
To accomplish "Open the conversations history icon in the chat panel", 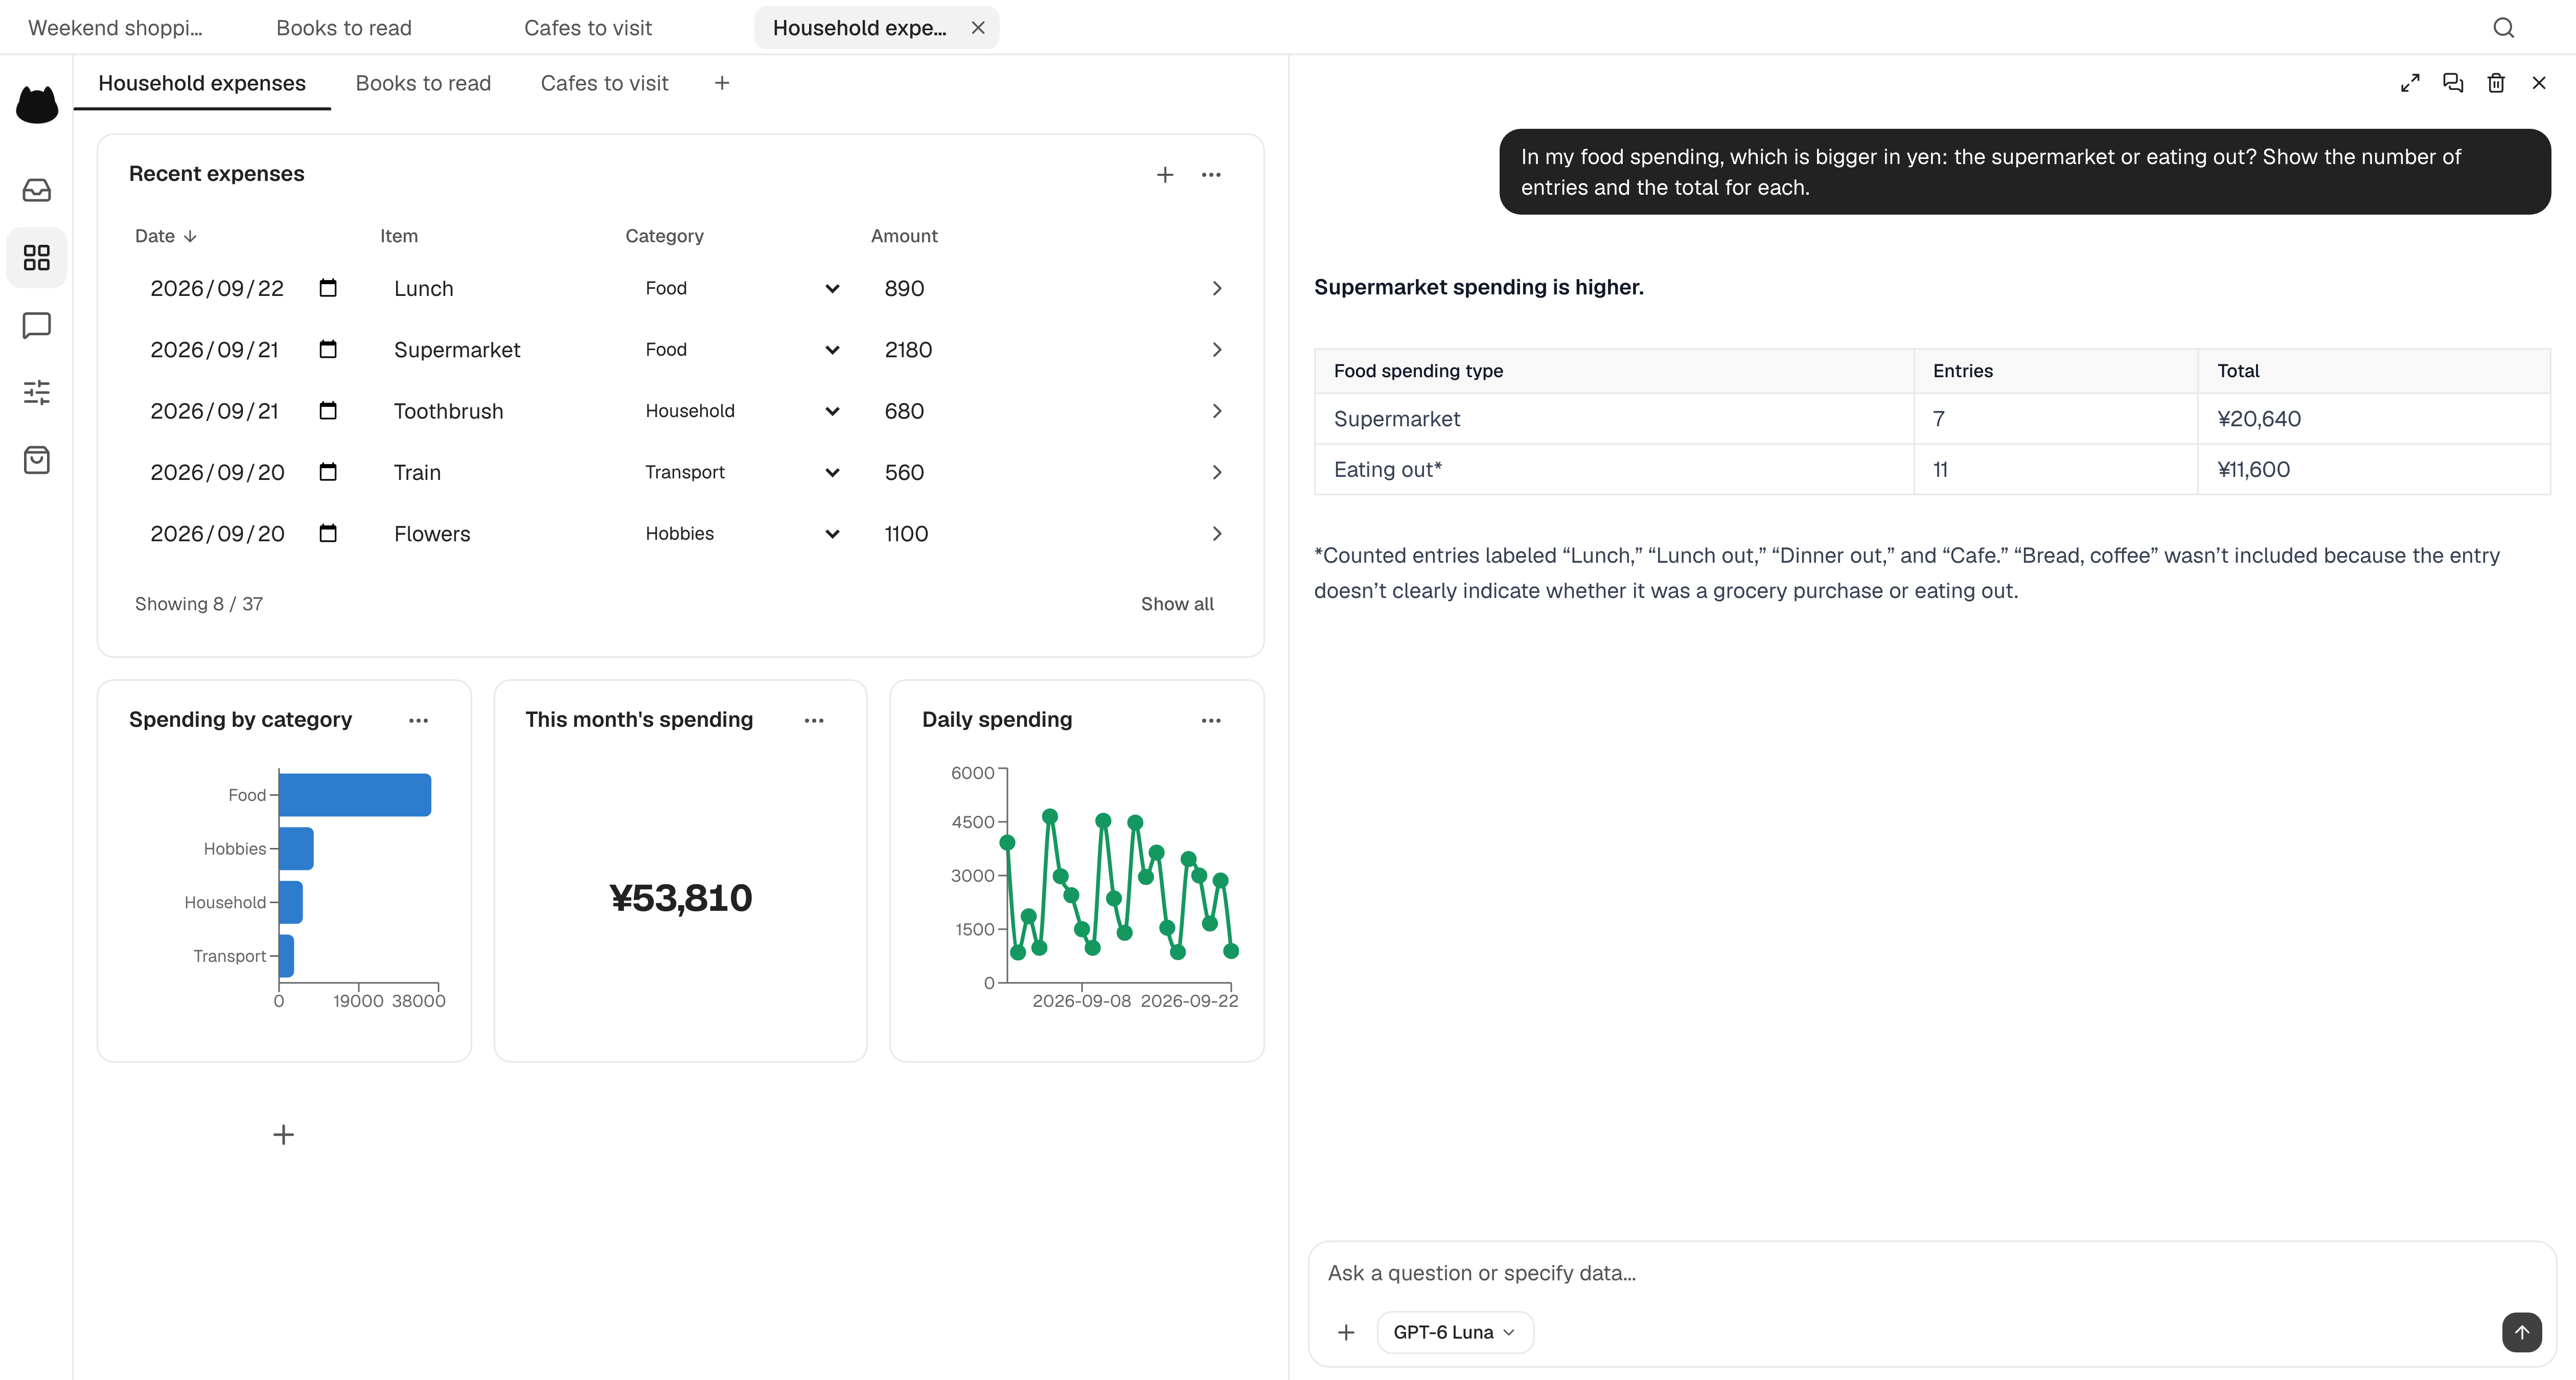I will [x=2453, y=83].
